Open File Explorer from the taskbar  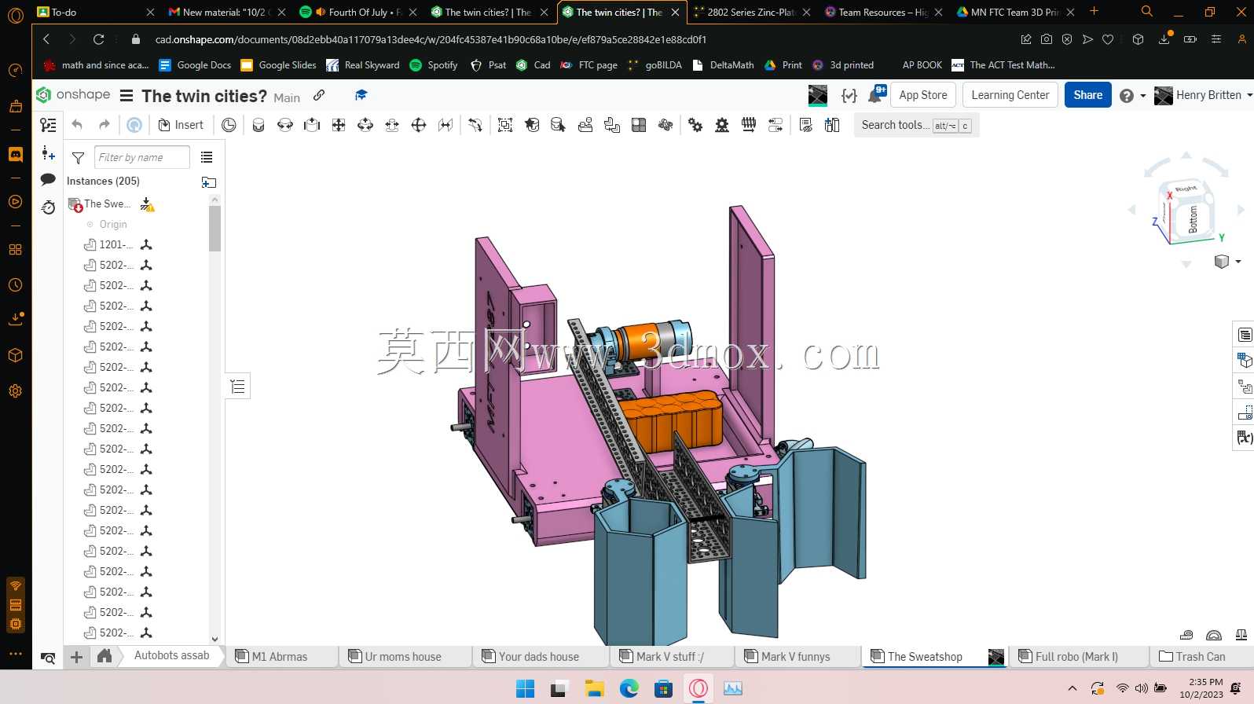pyautogui.click(x=594, y=689)
